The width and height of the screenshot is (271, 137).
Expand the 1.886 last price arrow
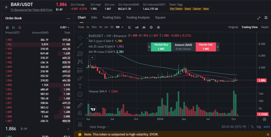(68, 129)
